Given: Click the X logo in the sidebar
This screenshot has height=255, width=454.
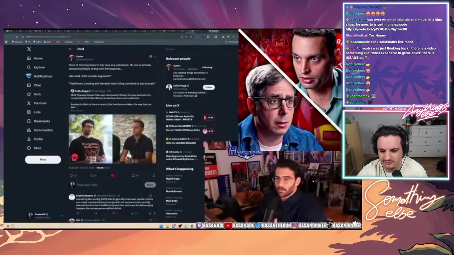Looking at the screenshot, I should 29,49.
